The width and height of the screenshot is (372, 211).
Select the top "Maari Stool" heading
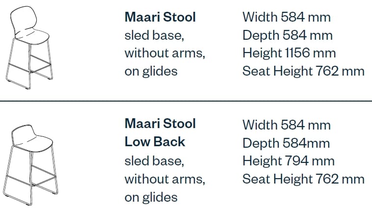pos(160,17)
